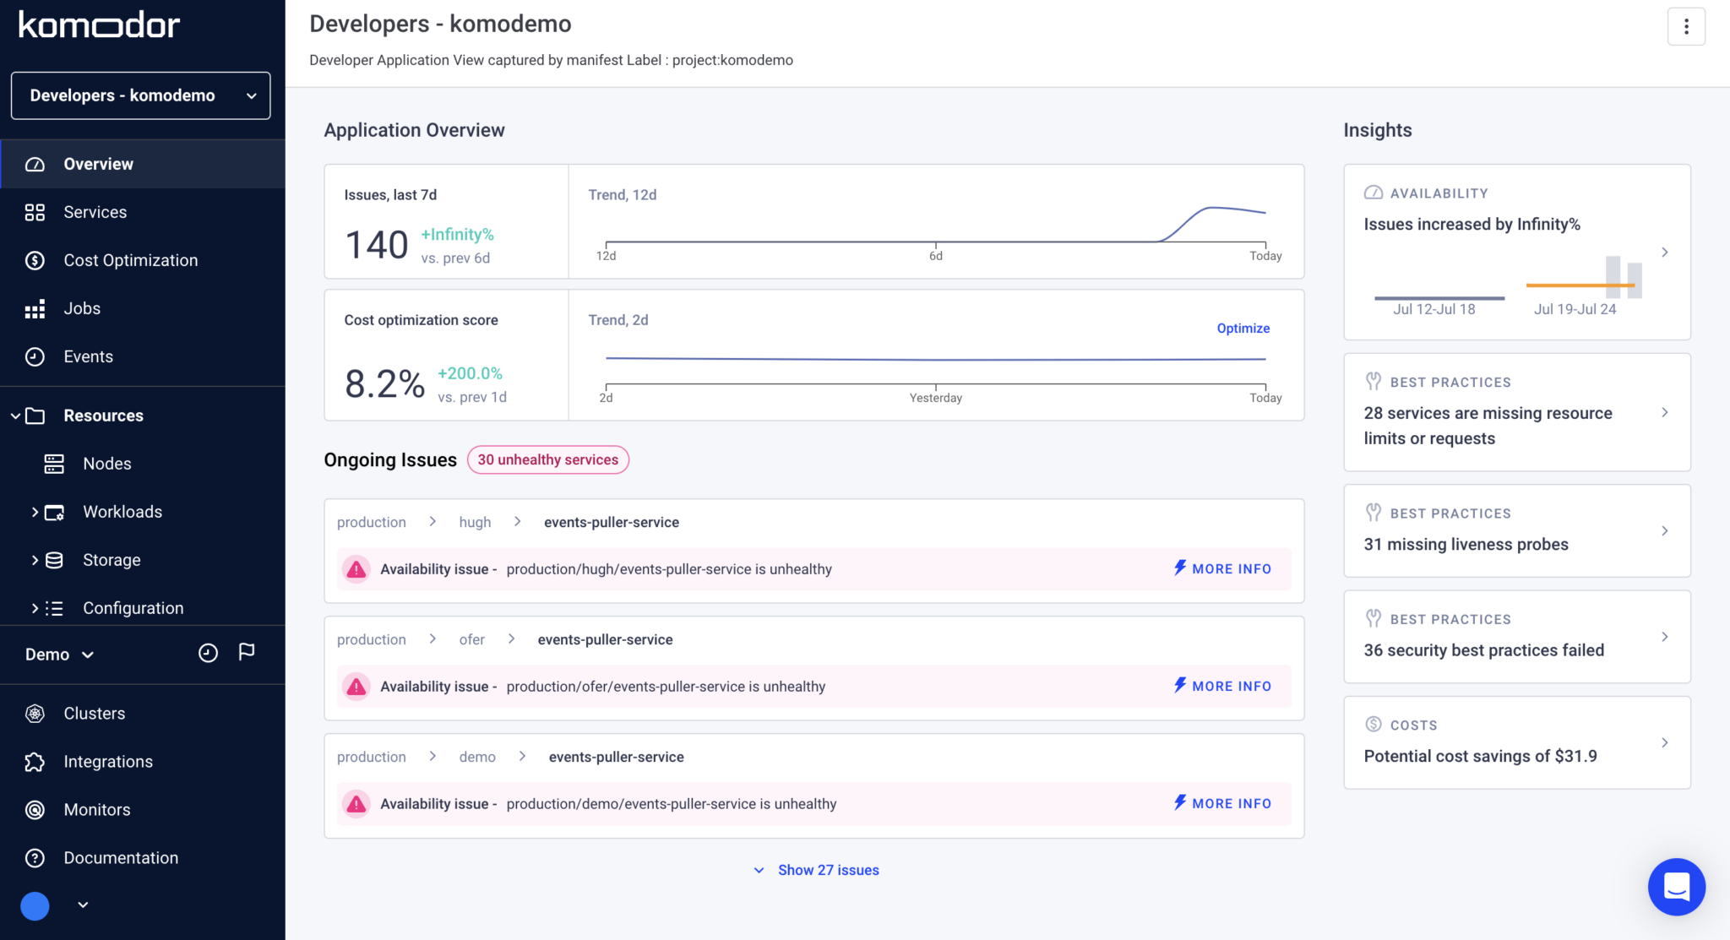This screenshot has width=1730, height=940.
Task: Click the production breadcrumb in hugh issue
Action: pyautogui.click(x=372, y=522)
